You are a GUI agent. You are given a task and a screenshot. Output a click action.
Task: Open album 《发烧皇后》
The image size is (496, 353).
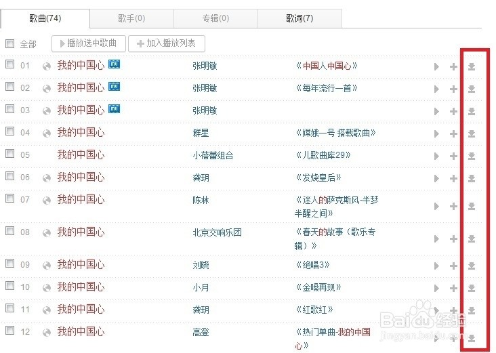318,178
